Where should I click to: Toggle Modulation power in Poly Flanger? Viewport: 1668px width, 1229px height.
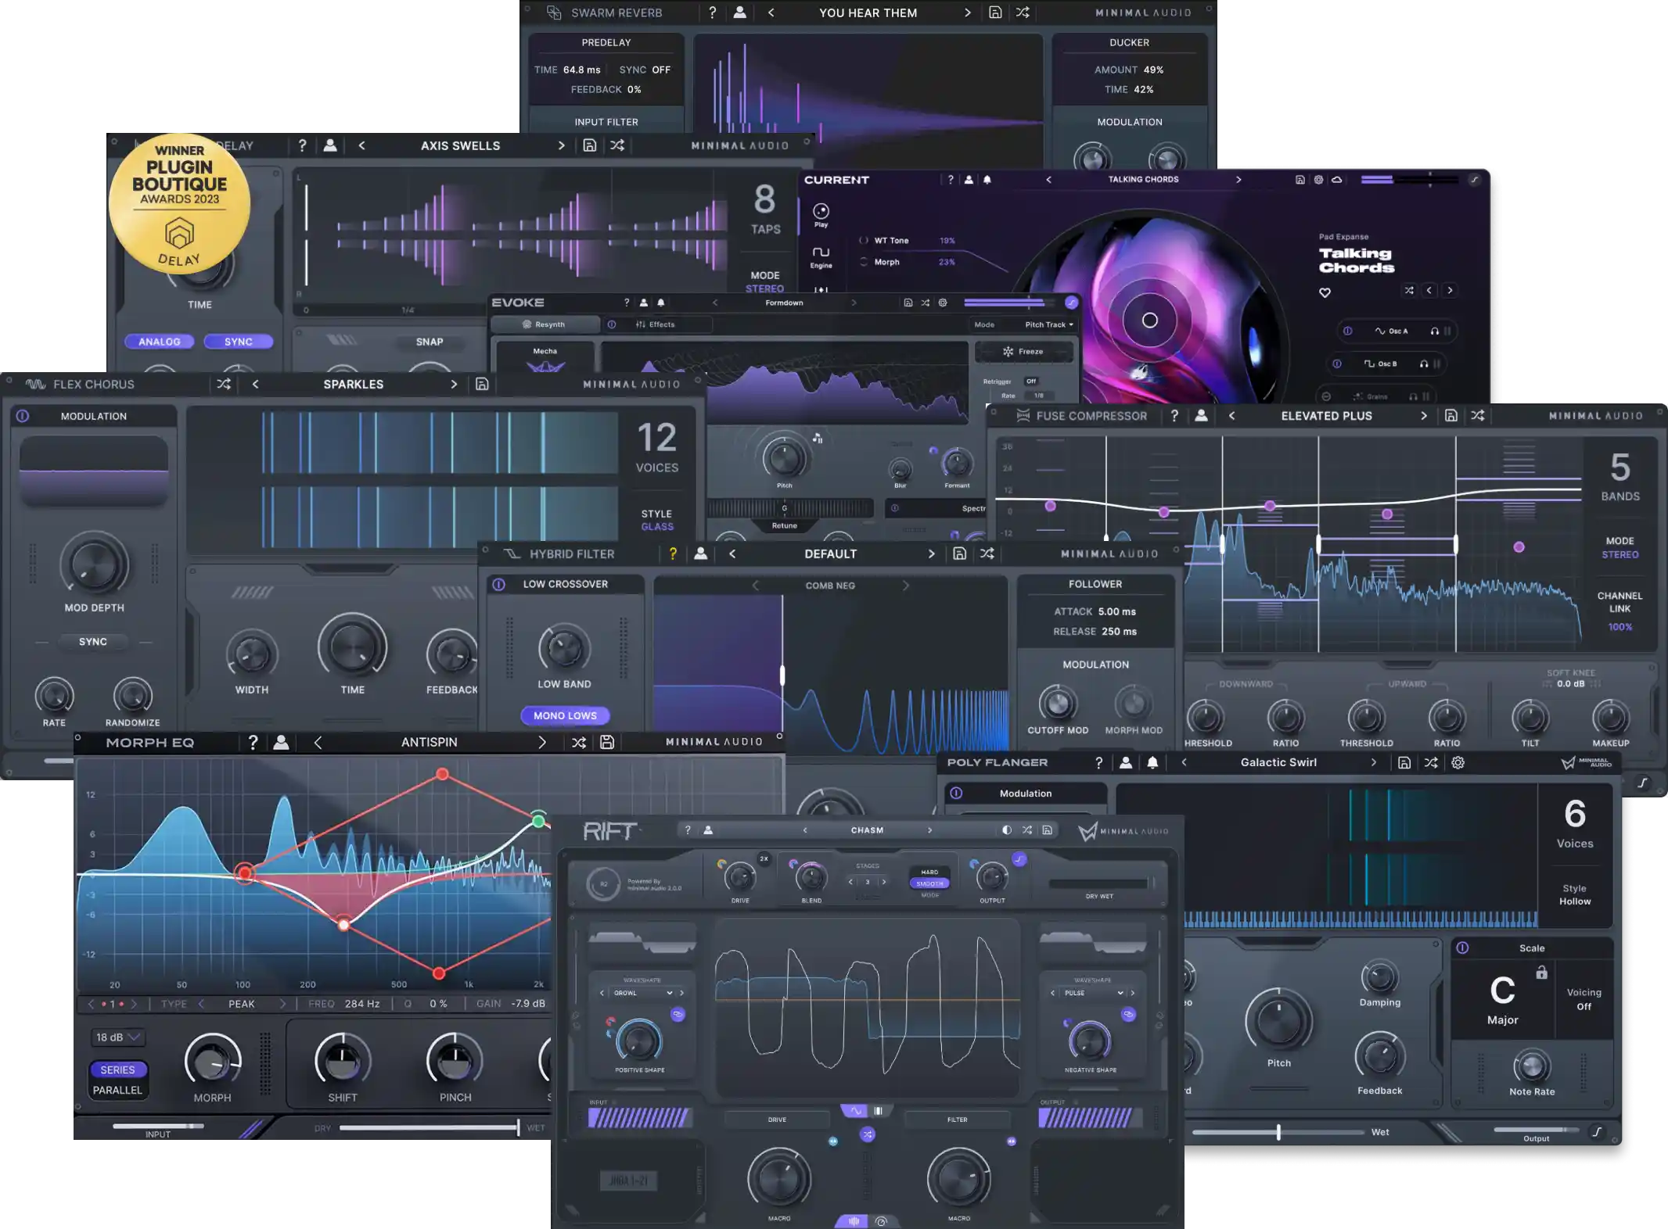point(956,793)
